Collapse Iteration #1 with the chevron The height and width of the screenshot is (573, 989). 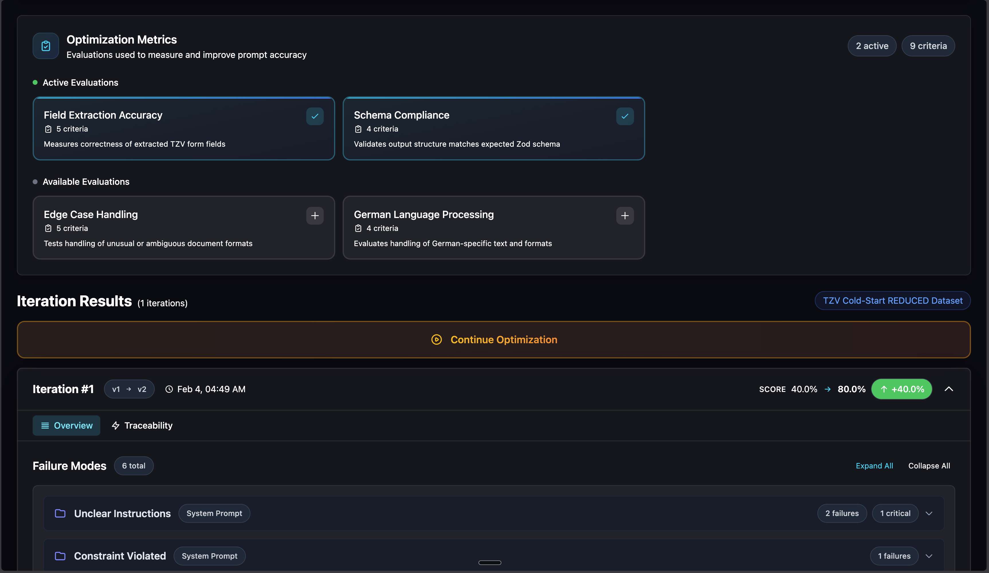[x=949, y=389]
